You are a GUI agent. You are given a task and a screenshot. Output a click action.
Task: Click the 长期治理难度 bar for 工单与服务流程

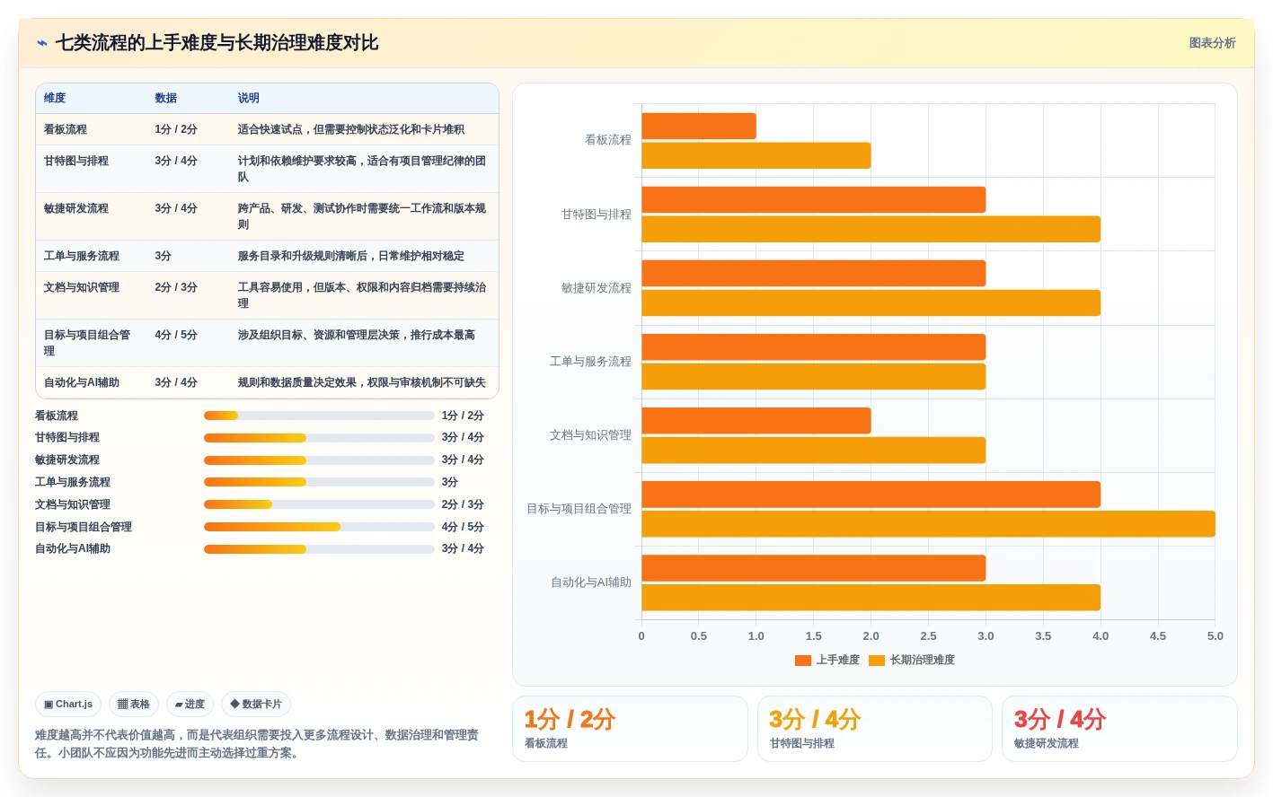[x=814, y=377]
